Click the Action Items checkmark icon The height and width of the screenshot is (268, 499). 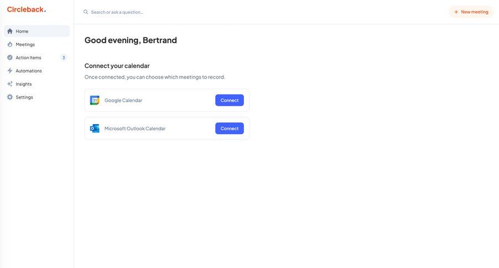click(x=10, y=58)
